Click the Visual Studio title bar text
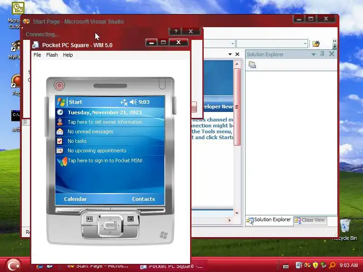The width and height of the screenshot is (363, 272). [78, 21]
